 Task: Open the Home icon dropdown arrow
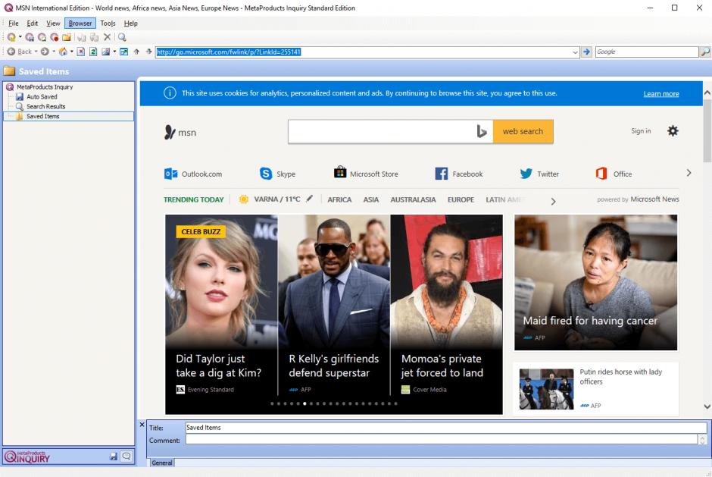(x=72, y=52)
